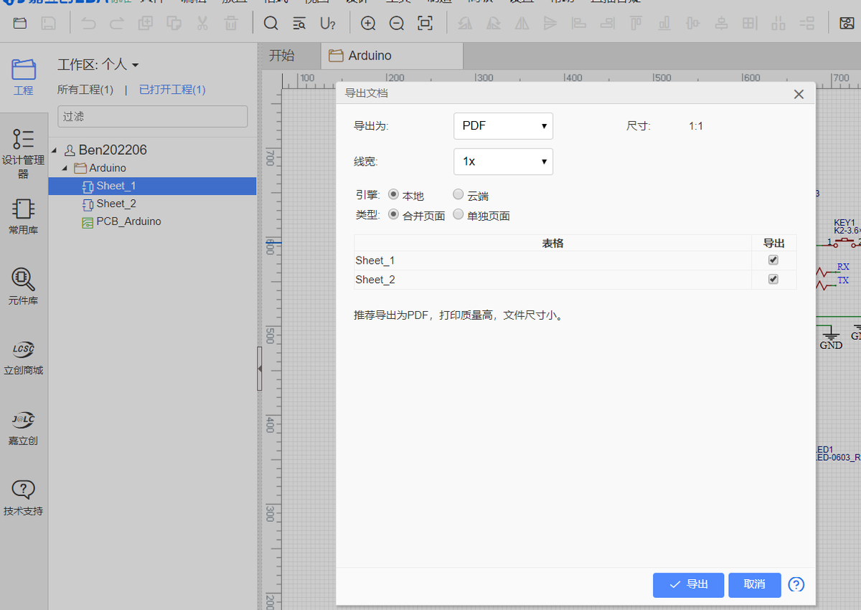Click the zoom in plus icon

pos(368,24)
